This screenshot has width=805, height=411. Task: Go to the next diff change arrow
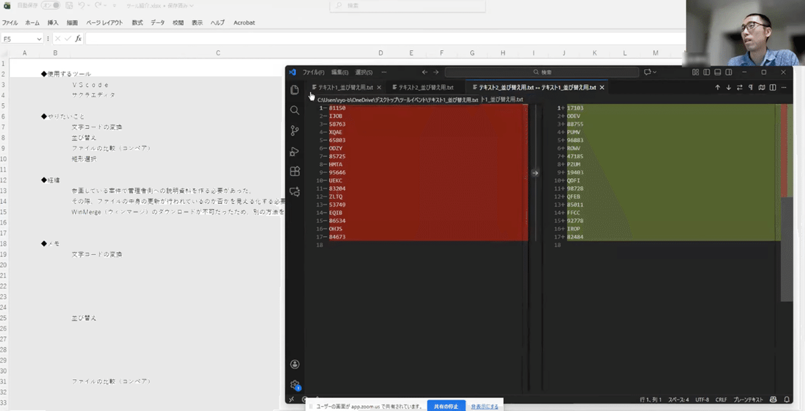[x=728, y=88]
